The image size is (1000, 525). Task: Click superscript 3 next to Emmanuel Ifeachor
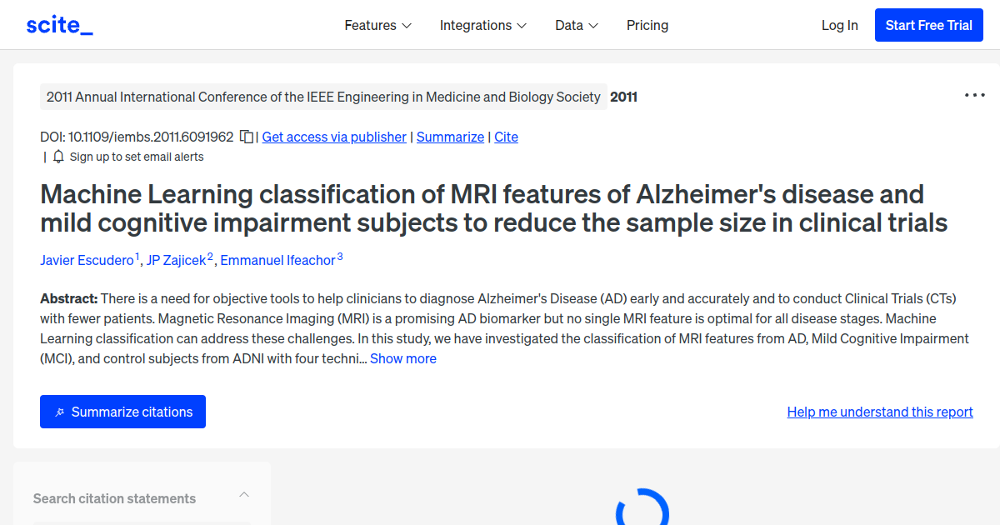pos(338,254)
